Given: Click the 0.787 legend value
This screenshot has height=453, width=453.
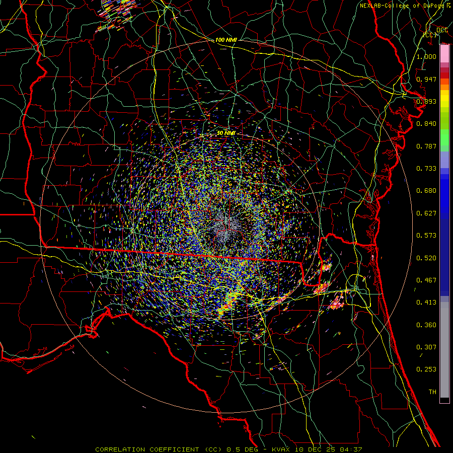Looking at the screenshot, I should click(x=426, y=146).
